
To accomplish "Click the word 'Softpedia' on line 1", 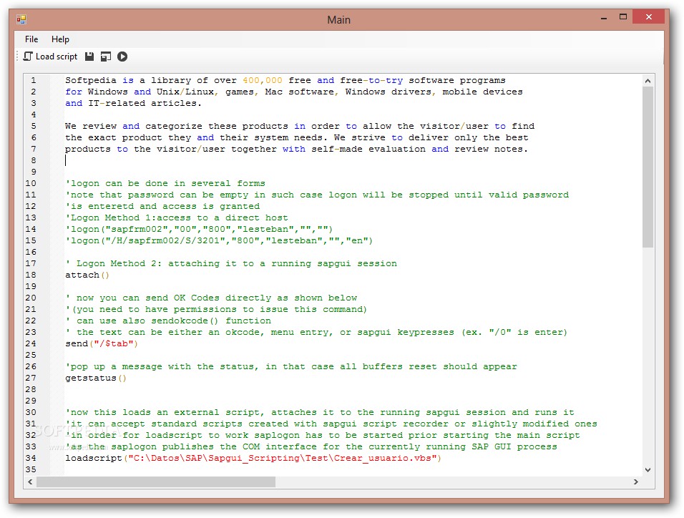I will click(x=91, y=80).
